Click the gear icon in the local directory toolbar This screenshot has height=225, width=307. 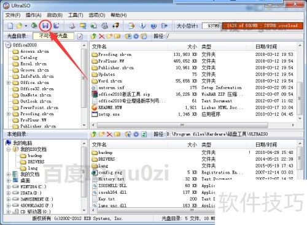click(x=136, y=134)
